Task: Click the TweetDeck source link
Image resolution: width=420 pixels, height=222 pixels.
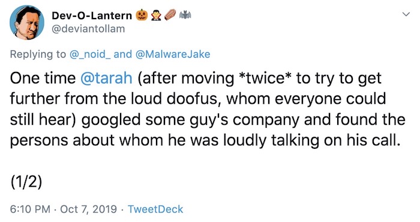Action: click(155, 209)
